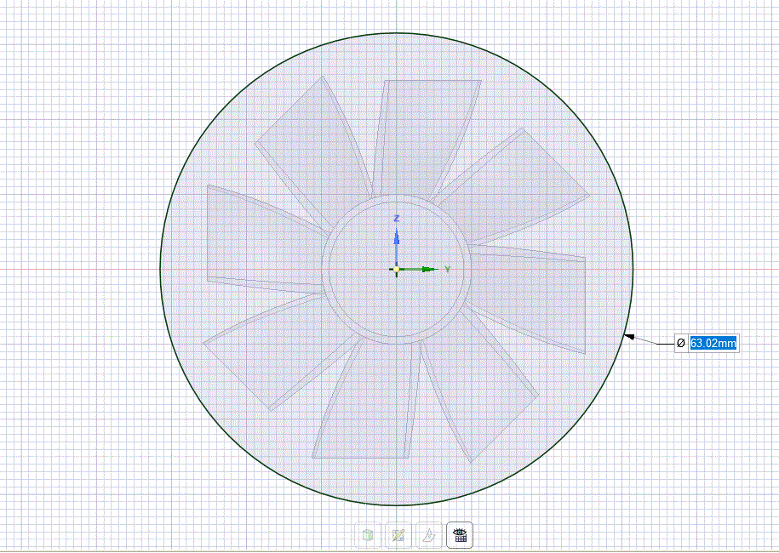Viewport: 779px width, 553px height.
Task: Edit the 63.02mm diameter value field
Action: [713, 343]
